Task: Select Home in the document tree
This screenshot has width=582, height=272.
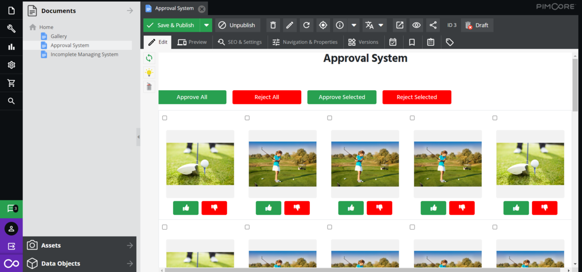Action: 46,27
